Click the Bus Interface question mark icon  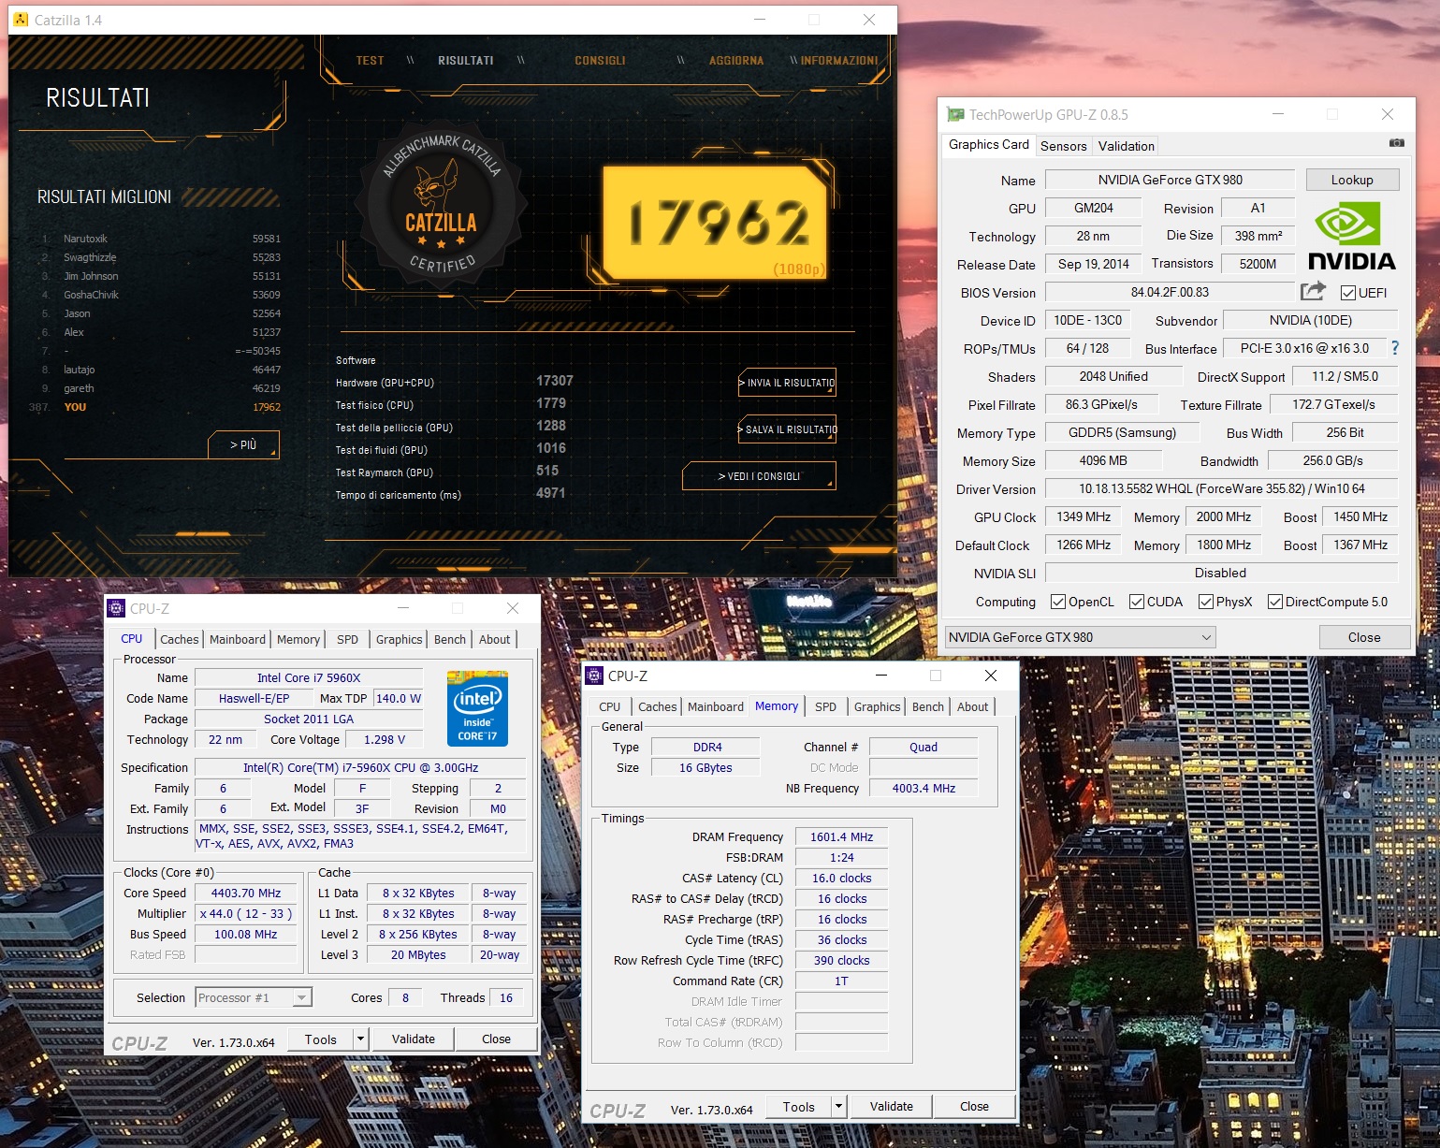[x=1395, y=348]
